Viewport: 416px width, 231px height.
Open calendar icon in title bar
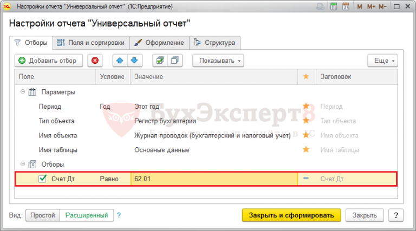346,6
